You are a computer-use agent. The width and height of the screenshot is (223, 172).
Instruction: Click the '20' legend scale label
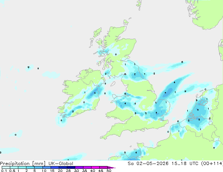coord(60,171)
